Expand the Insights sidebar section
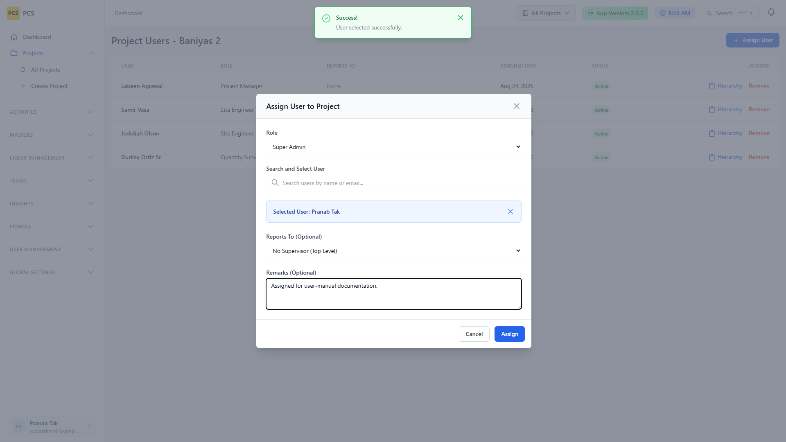Screen dimensions: 786x442 (x=52, y=203)
